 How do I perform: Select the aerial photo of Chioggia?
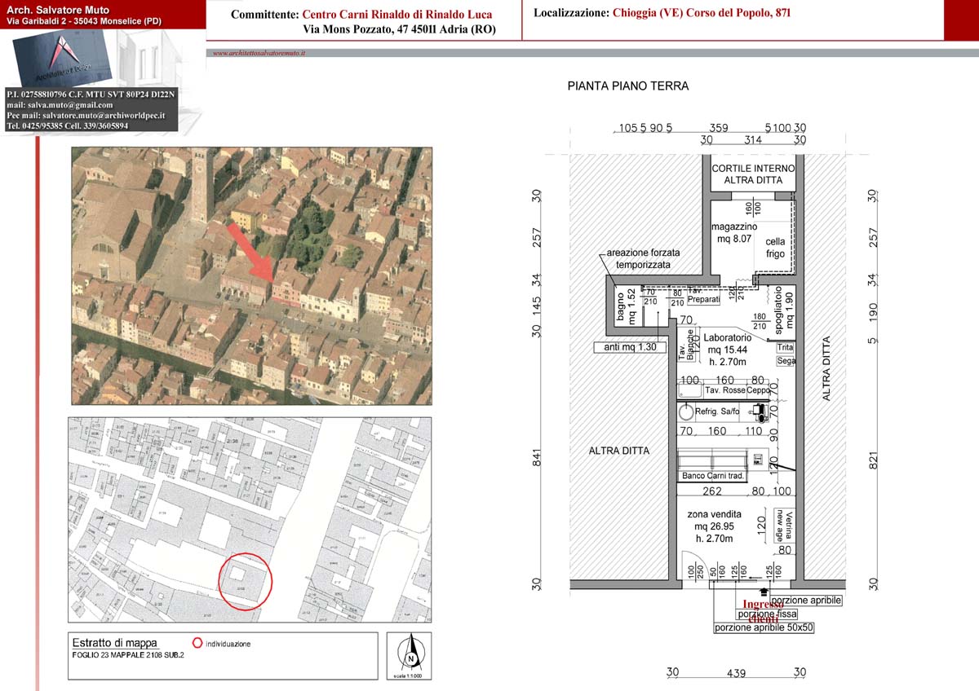click(x=251, y=275)
